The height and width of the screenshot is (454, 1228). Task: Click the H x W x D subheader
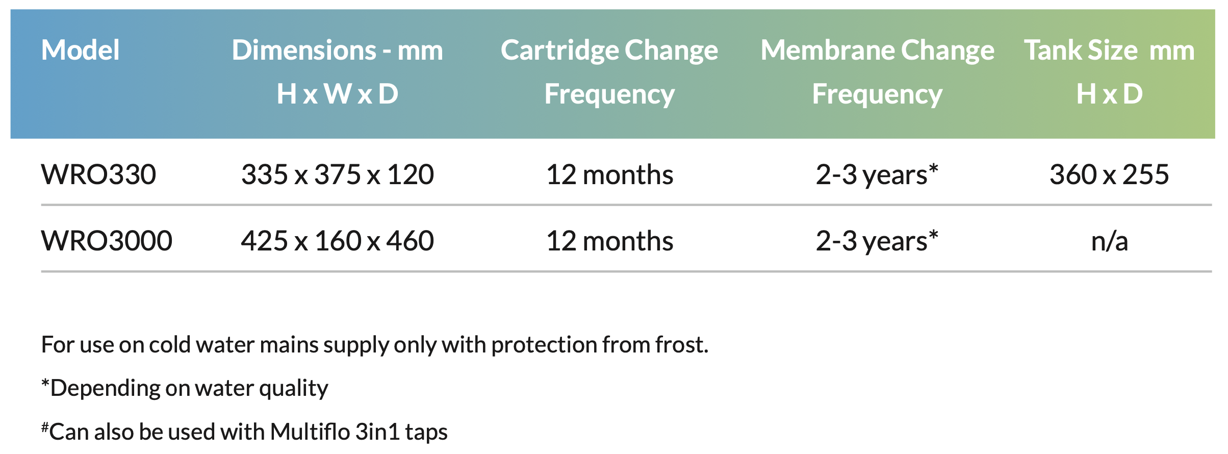click(338, 94)
